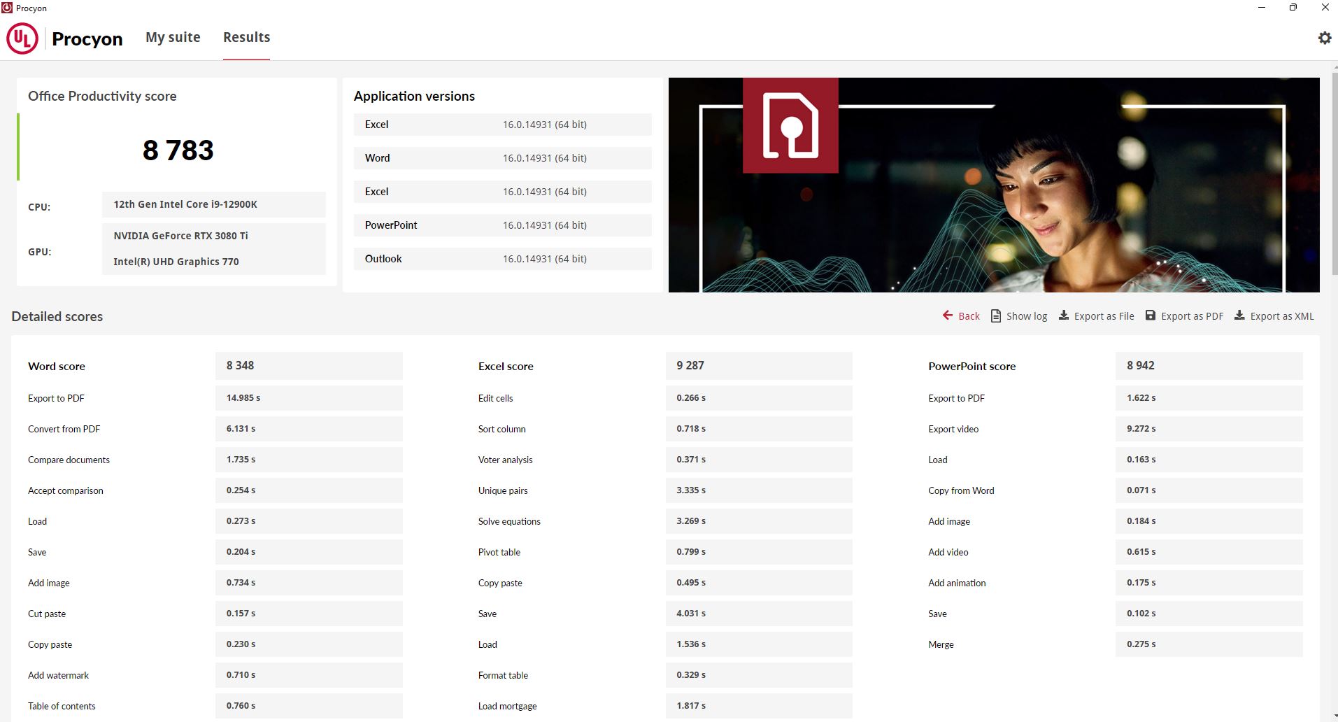Click the Show log document icon
This screenshot has width=1338, height=722.
coord(996,316)
